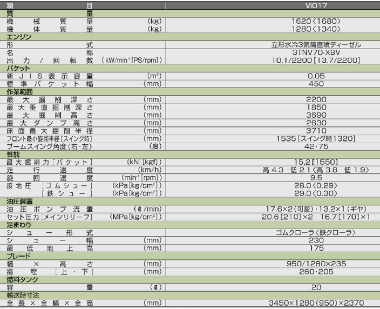Click the 最大ダンプ高さ value 2630
Viewport: 380px width, 309px height.
[316, 123]
